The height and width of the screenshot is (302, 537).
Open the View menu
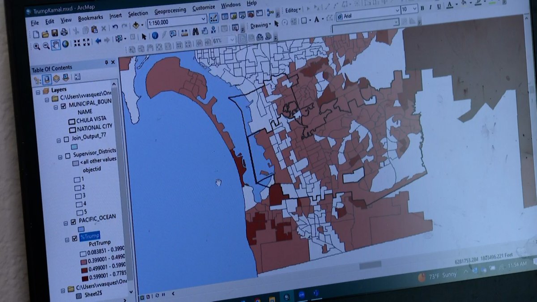click(66, 20)
